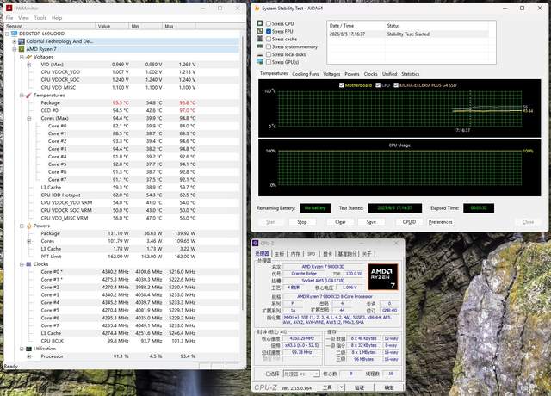Open the 内存 tab in CPU-Z
Viewport: 551px width, 396px height.
pyautogui.click(x=295, y=254)
